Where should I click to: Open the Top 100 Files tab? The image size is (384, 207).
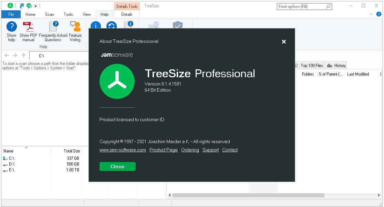[309, 66]
